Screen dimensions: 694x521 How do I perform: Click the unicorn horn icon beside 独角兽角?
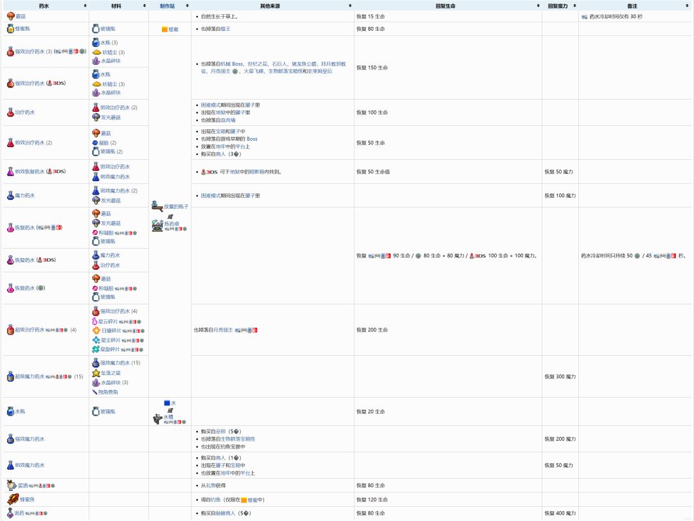click(x=94, y=392)
